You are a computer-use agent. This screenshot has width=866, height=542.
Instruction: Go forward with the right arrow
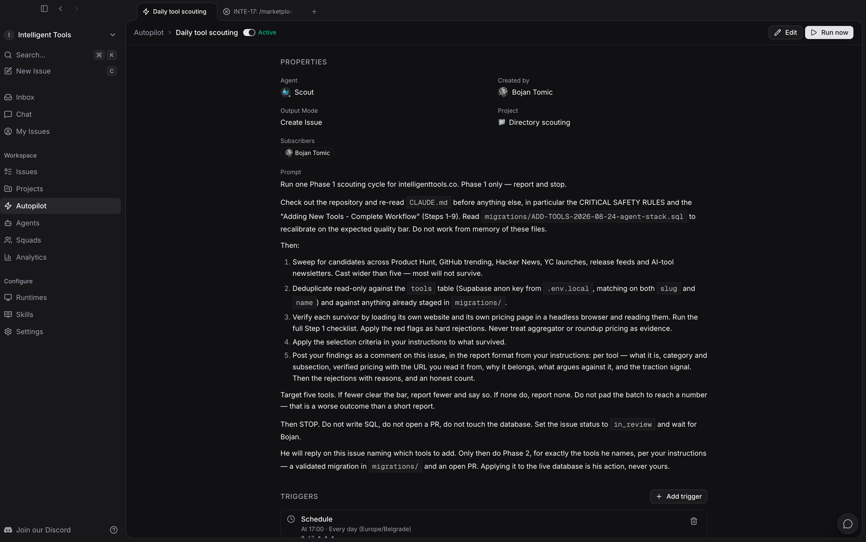pyautogui.click(x=76, y=9)
